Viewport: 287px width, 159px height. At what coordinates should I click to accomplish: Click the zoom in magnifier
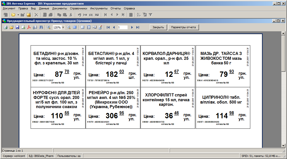[x=48, y=27]
